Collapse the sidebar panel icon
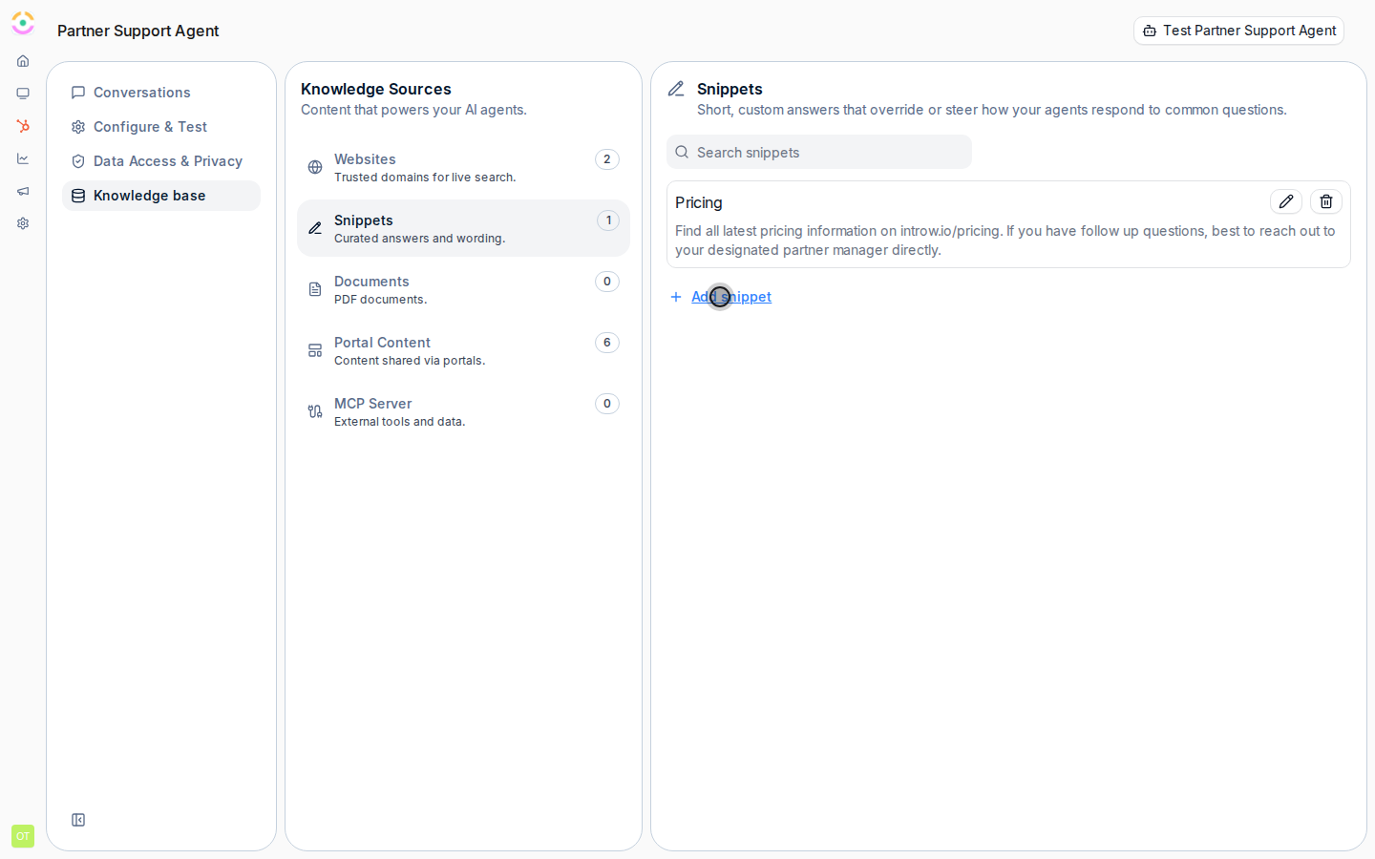 pyautogui.click(x=78, y=820)
